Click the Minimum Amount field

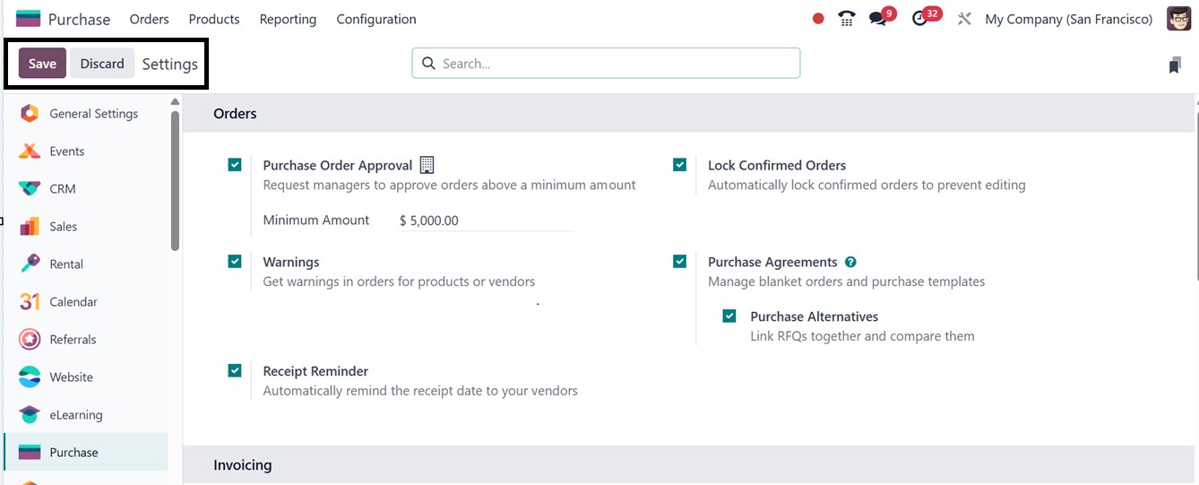click(x=485, y=221)
